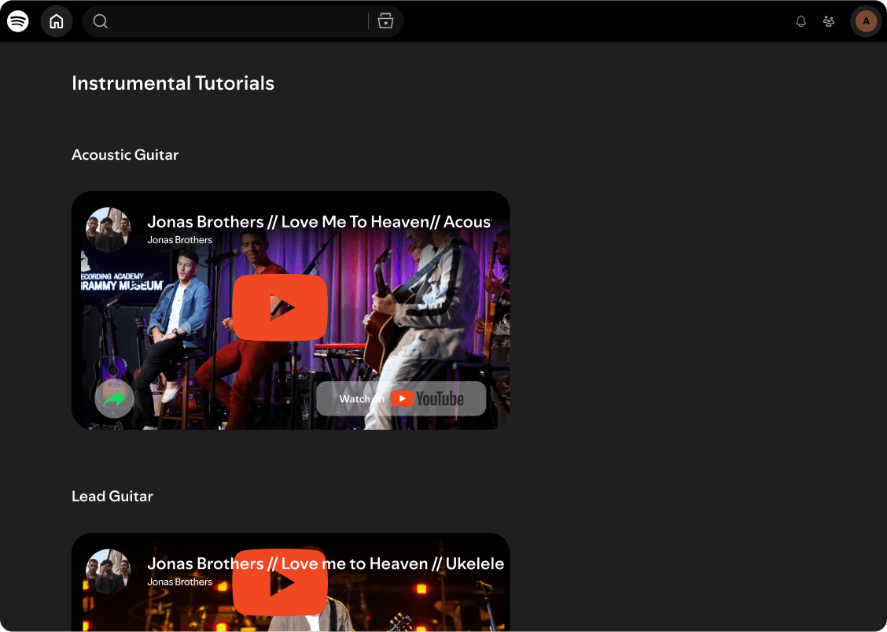The height and width of the screenshot is (632, 887).
Task: Open 'Love Me To Heaven// Acous' video title
Action: pos(319,222)
